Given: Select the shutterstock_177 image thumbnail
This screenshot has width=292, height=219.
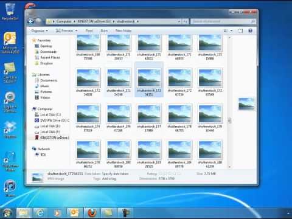Looking at the screenshot, I should click(x=149, y=114).
